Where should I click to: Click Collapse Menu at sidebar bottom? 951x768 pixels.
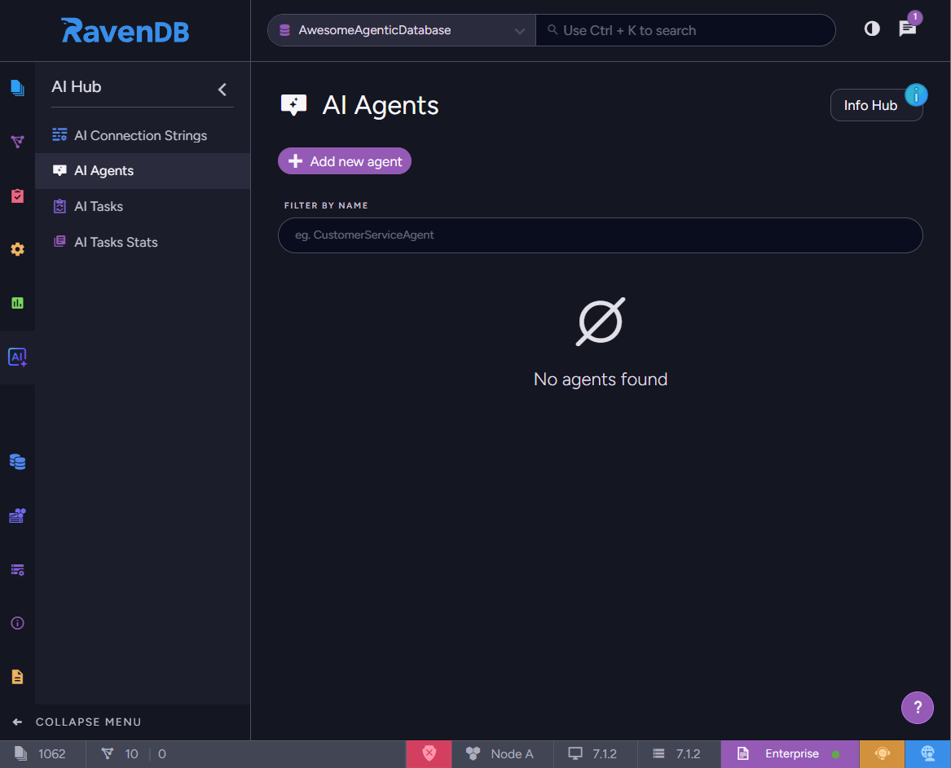point(77,722)
